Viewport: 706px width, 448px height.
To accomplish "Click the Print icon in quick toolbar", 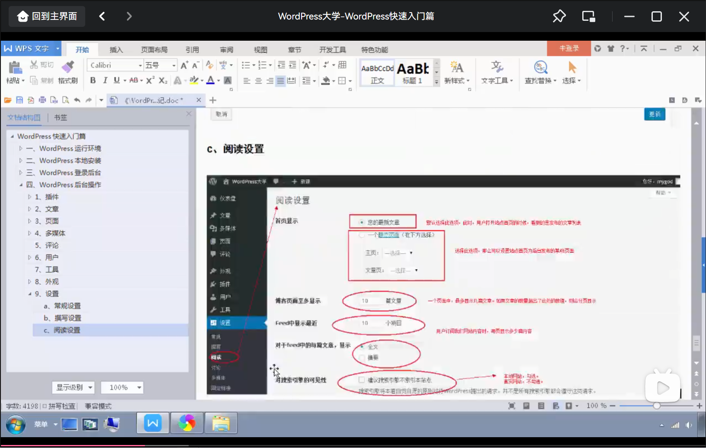I will pyautogui.click(x=42, y=100).
